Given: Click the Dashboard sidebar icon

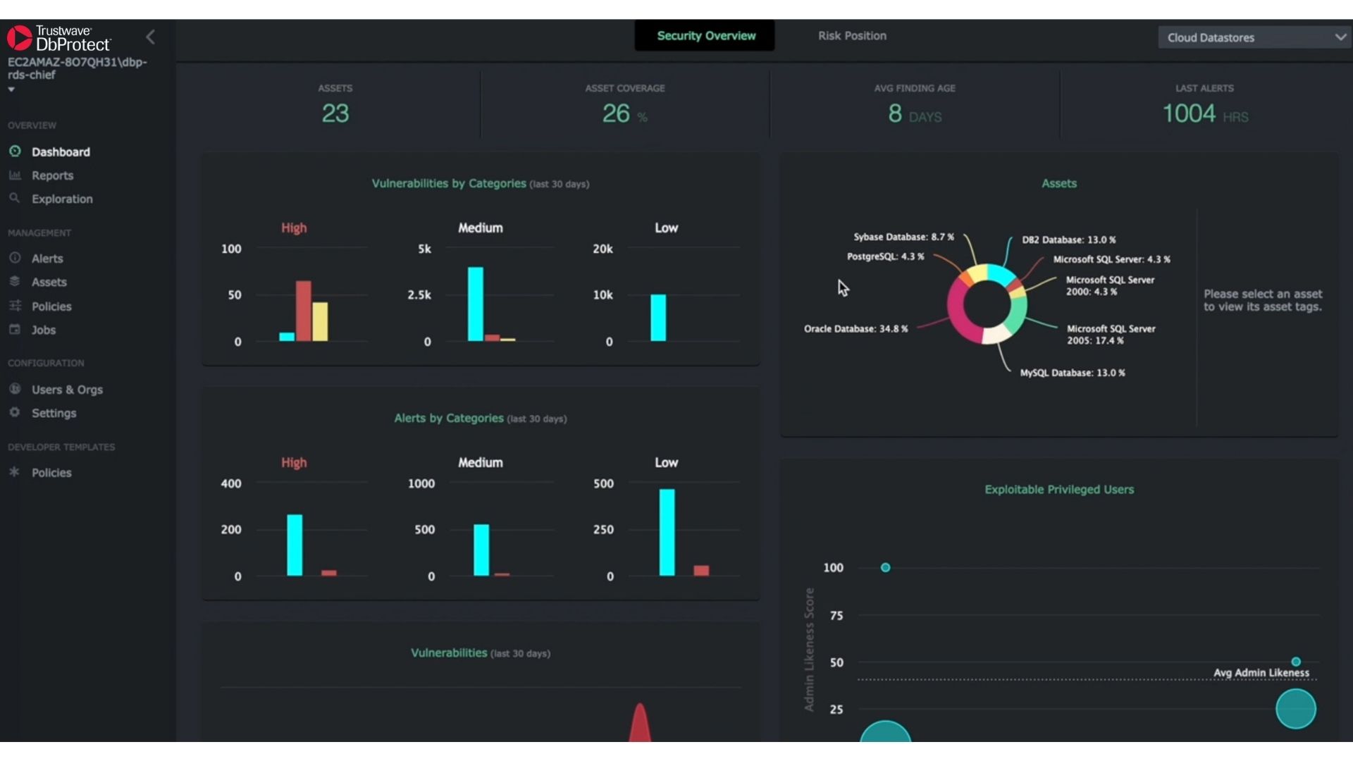Looking at the screenshot, I should pyautogui.click(x=15, y=151).
